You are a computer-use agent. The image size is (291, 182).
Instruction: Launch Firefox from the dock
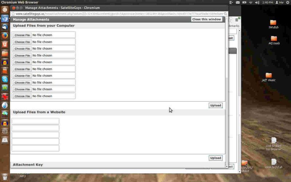click(x=5, y=36)
